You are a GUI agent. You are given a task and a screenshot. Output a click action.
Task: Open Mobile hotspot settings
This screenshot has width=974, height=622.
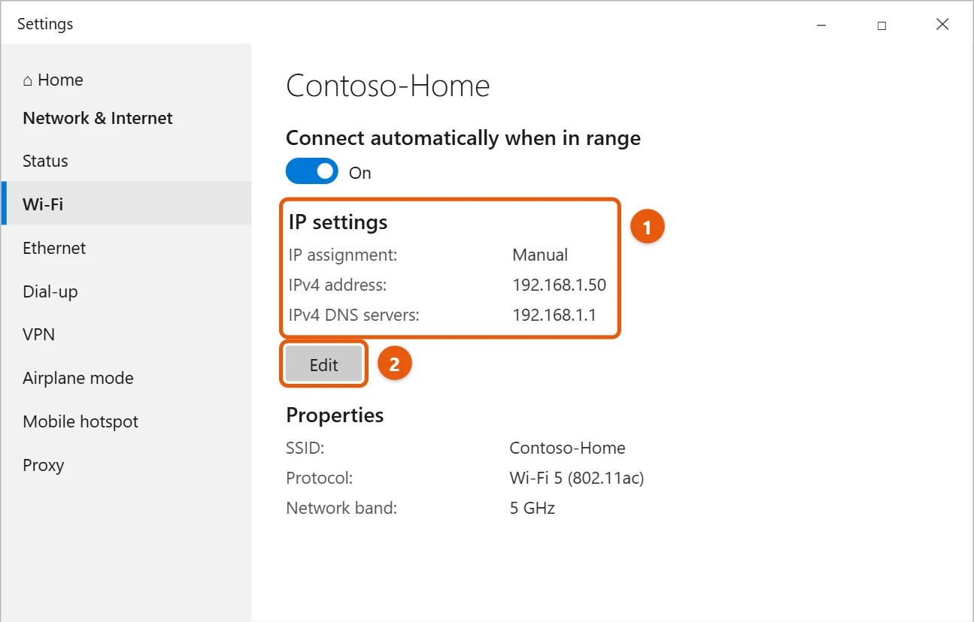[80, 421]
